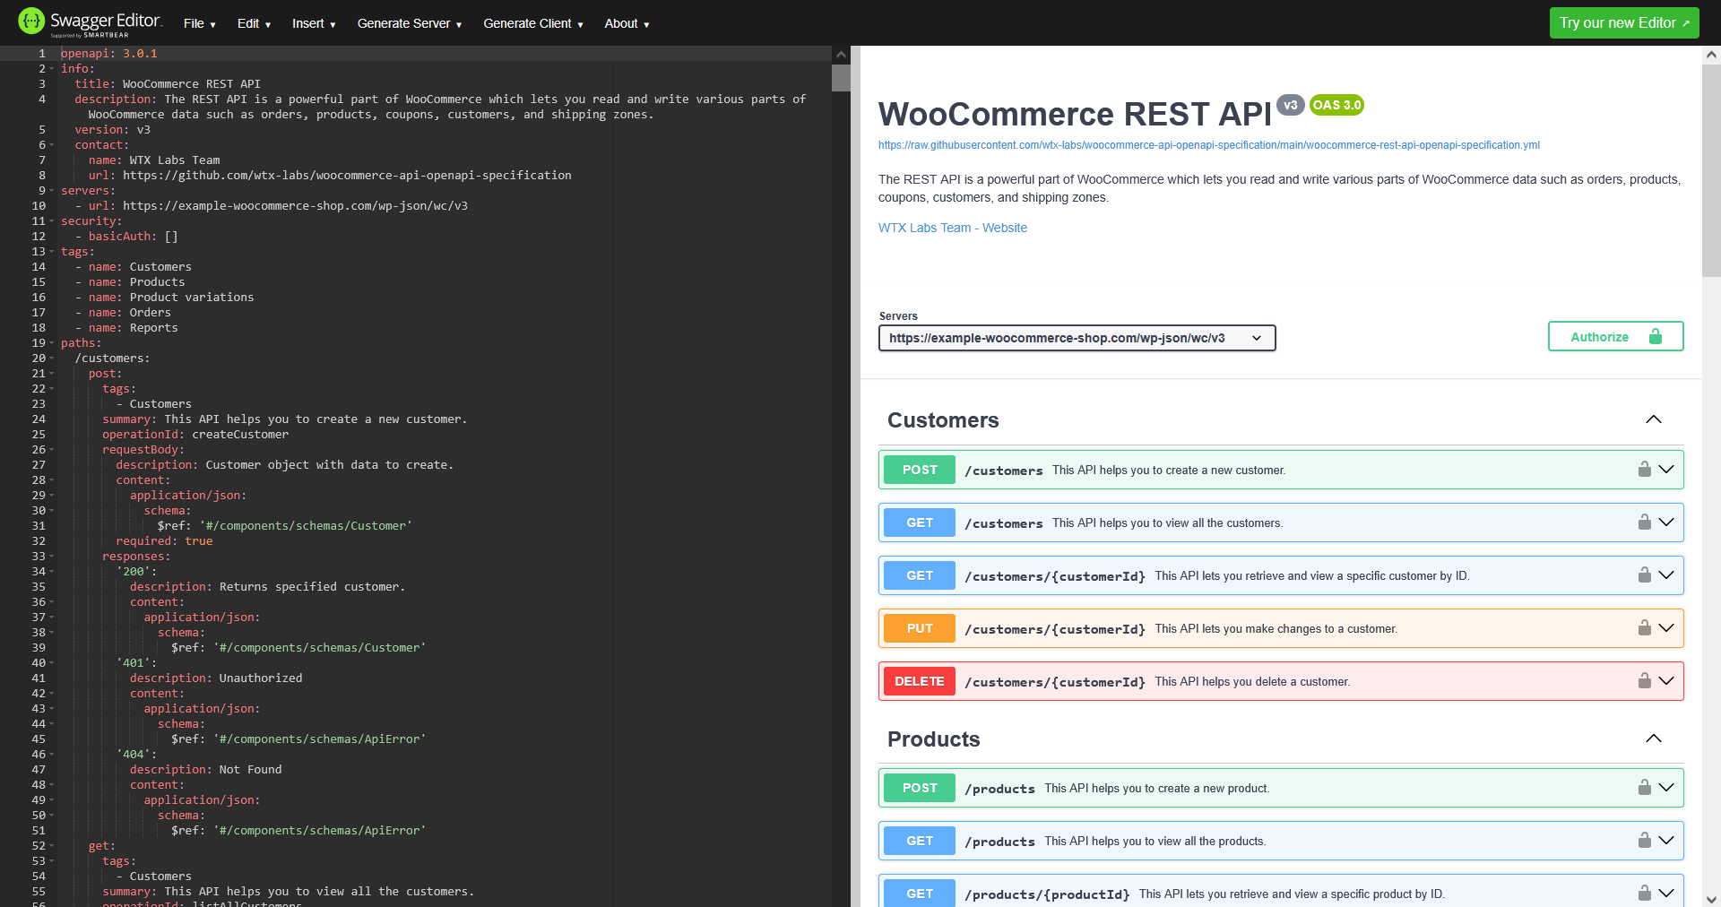This screenshot has width=1721, height=907.
Task: Click the Authorize button
Action: [x=1615, y=336]
